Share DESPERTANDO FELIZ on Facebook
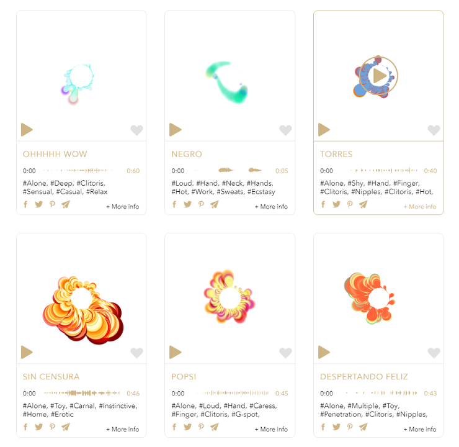Viewport: 459px width, 447px height. [323, 427]
